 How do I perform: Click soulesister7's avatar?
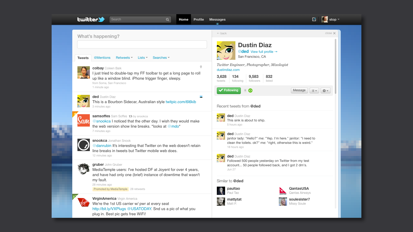point(283,202)
